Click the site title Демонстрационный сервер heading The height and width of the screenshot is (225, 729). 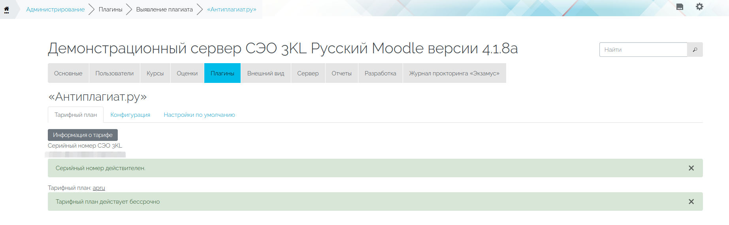point(283,49)
